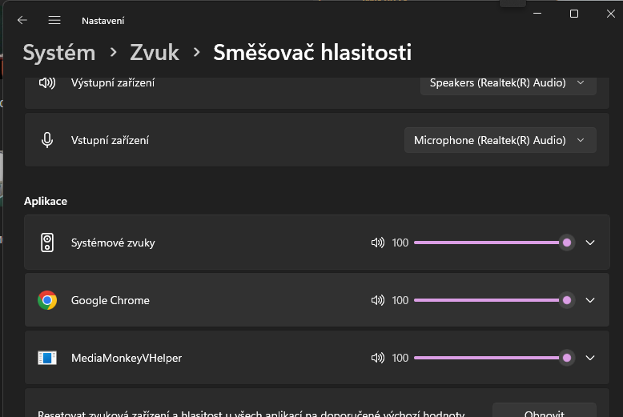Click the MediaMonkeyVHelper app icon

pyautogui.click(x=47, y=358)
